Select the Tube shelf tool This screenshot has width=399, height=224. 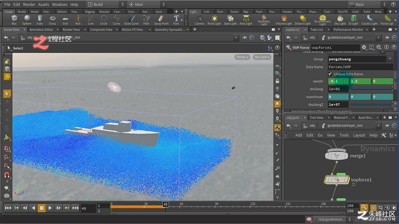(40, 20)
